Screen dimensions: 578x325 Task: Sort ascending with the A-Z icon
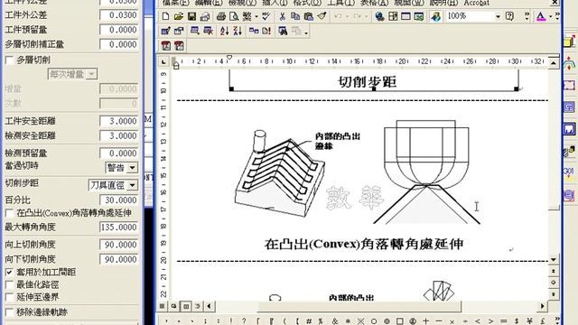(x=225, y=31)
